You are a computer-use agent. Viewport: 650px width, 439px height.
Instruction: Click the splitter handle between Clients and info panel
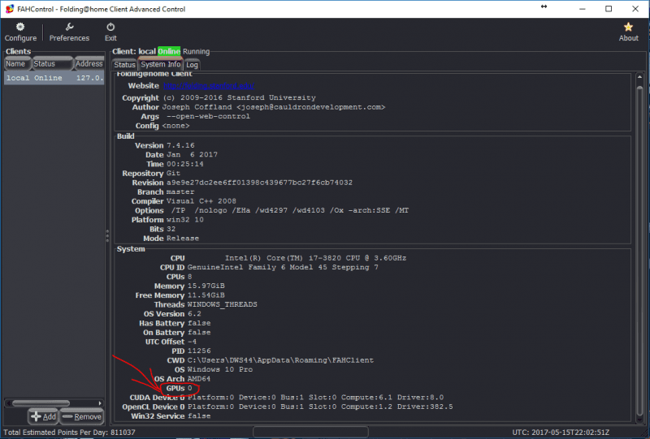coord(107,235)
